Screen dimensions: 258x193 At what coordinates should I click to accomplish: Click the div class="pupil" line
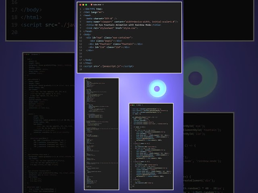pos(106,41)
